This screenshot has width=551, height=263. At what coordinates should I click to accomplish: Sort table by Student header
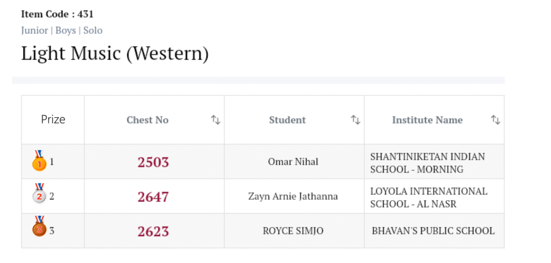click(x=287, y=120)
